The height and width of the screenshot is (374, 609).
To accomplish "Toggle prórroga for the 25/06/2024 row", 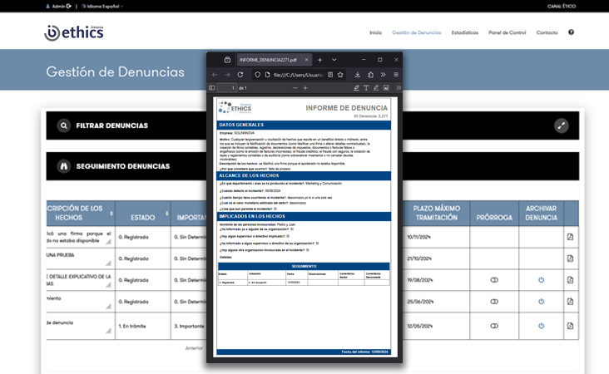I will pyautogui.click(x=493, y=300).
